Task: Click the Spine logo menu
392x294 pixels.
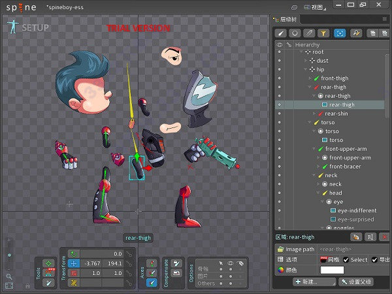Action: point(22,8)
